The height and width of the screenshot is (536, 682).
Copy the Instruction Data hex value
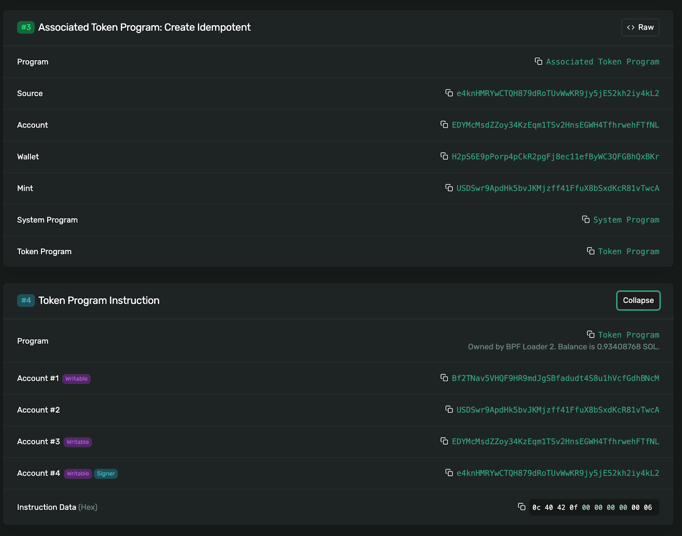pyautogui.click(x=522, y=507)
